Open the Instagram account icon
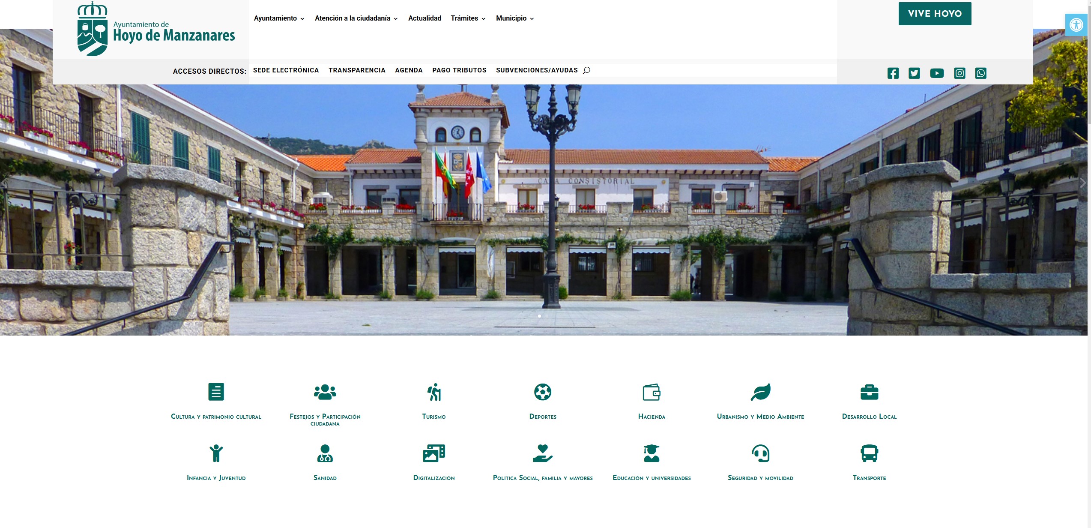Image resolution: width=1091 pixels, height=528 pixels. point(959,73)
